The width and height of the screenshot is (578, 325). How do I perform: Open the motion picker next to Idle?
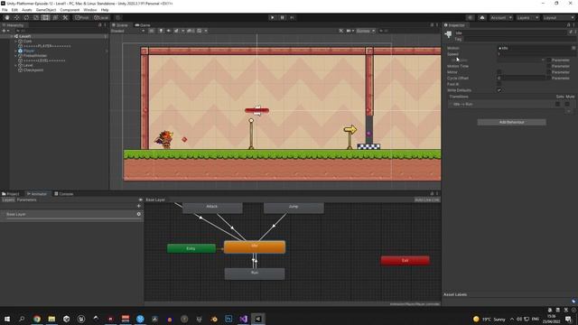tap(573, 48)
